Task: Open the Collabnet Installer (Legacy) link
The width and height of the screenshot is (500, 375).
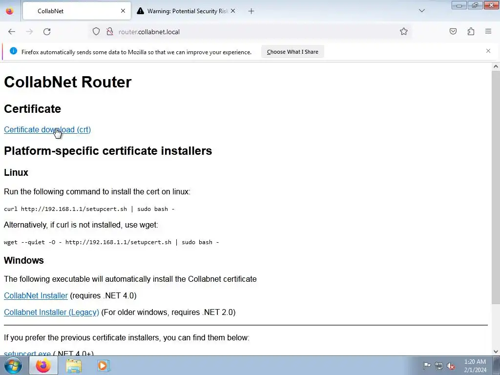Action: pos(51,312)
